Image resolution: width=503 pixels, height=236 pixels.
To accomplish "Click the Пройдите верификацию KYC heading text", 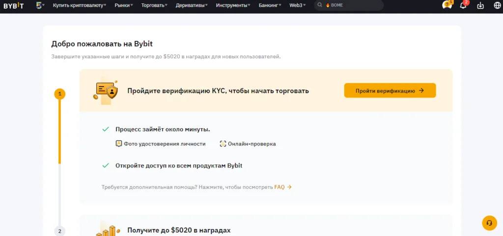I will [218, 91].
